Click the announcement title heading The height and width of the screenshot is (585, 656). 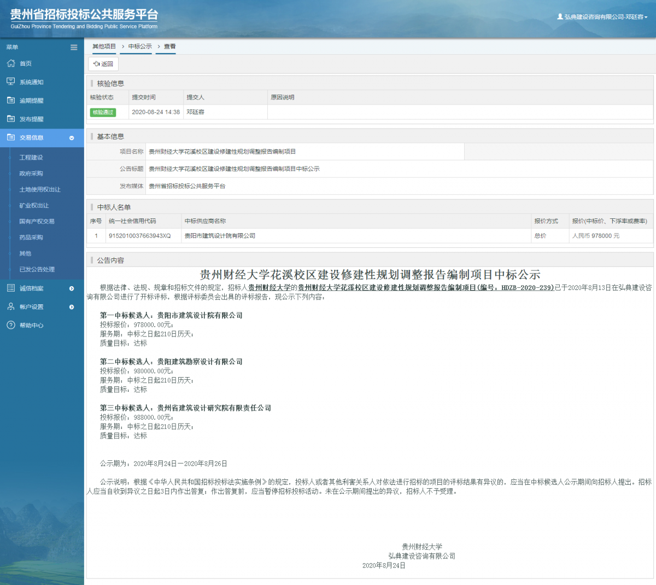point(370,275)
